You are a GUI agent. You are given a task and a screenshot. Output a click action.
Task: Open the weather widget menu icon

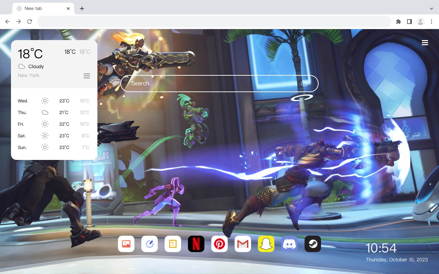pos(87,76)
